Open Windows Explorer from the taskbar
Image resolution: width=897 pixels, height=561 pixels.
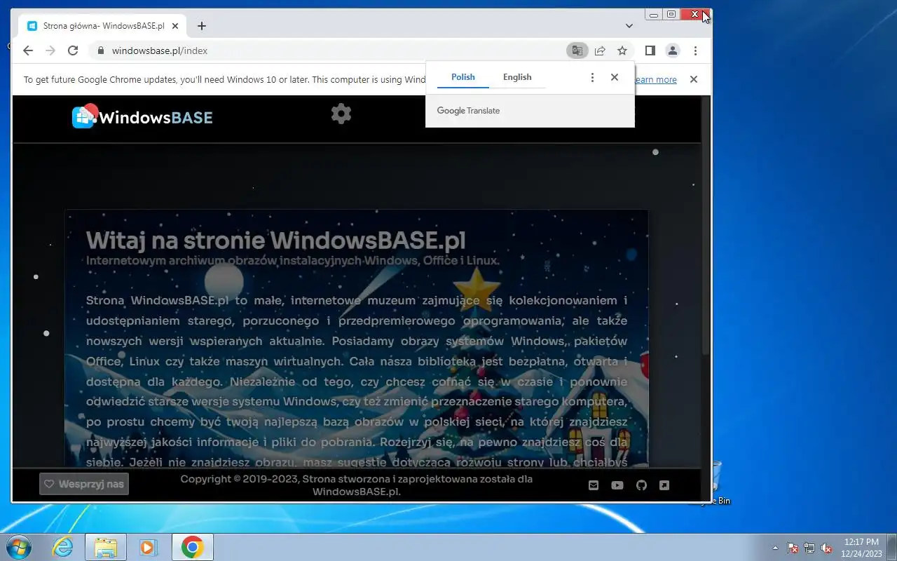click(x=106, y=547)
